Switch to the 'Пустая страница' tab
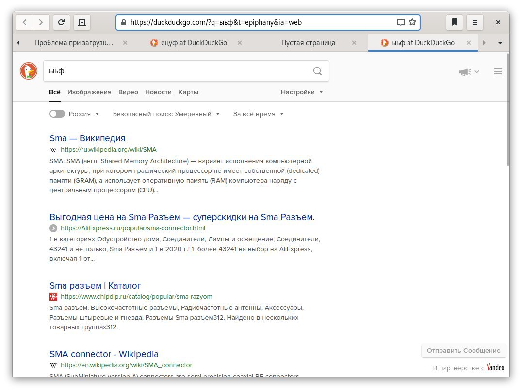Image resolution: width=522 pixels, height=391 pixels. 308,43
